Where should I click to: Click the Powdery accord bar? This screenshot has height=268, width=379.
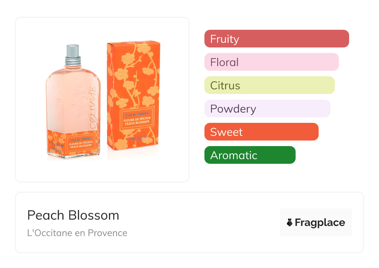(267, 109)
